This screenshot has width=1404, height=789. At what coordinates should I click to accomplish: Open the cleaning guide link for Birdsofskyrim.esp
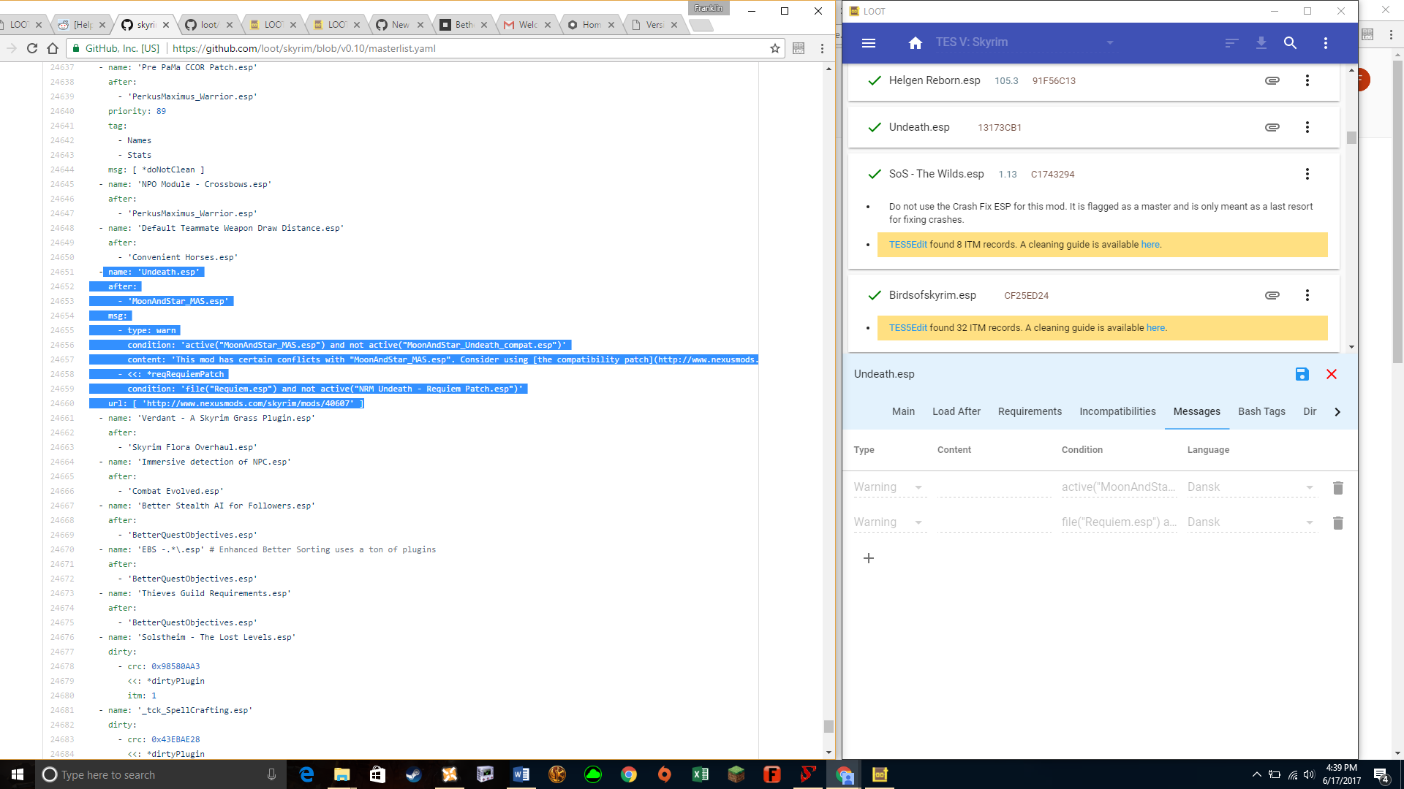[1155, 327]
